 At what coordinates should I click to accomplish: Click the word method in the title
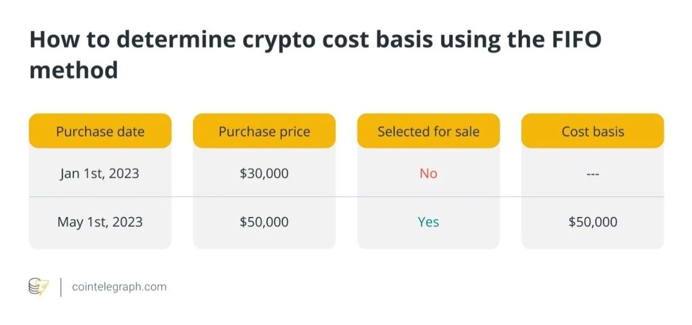(74, 70)
